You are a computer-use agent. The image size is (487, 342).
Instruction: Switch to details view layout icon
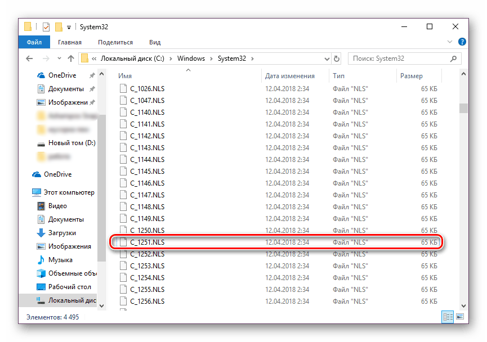click(x=449, y=318)
